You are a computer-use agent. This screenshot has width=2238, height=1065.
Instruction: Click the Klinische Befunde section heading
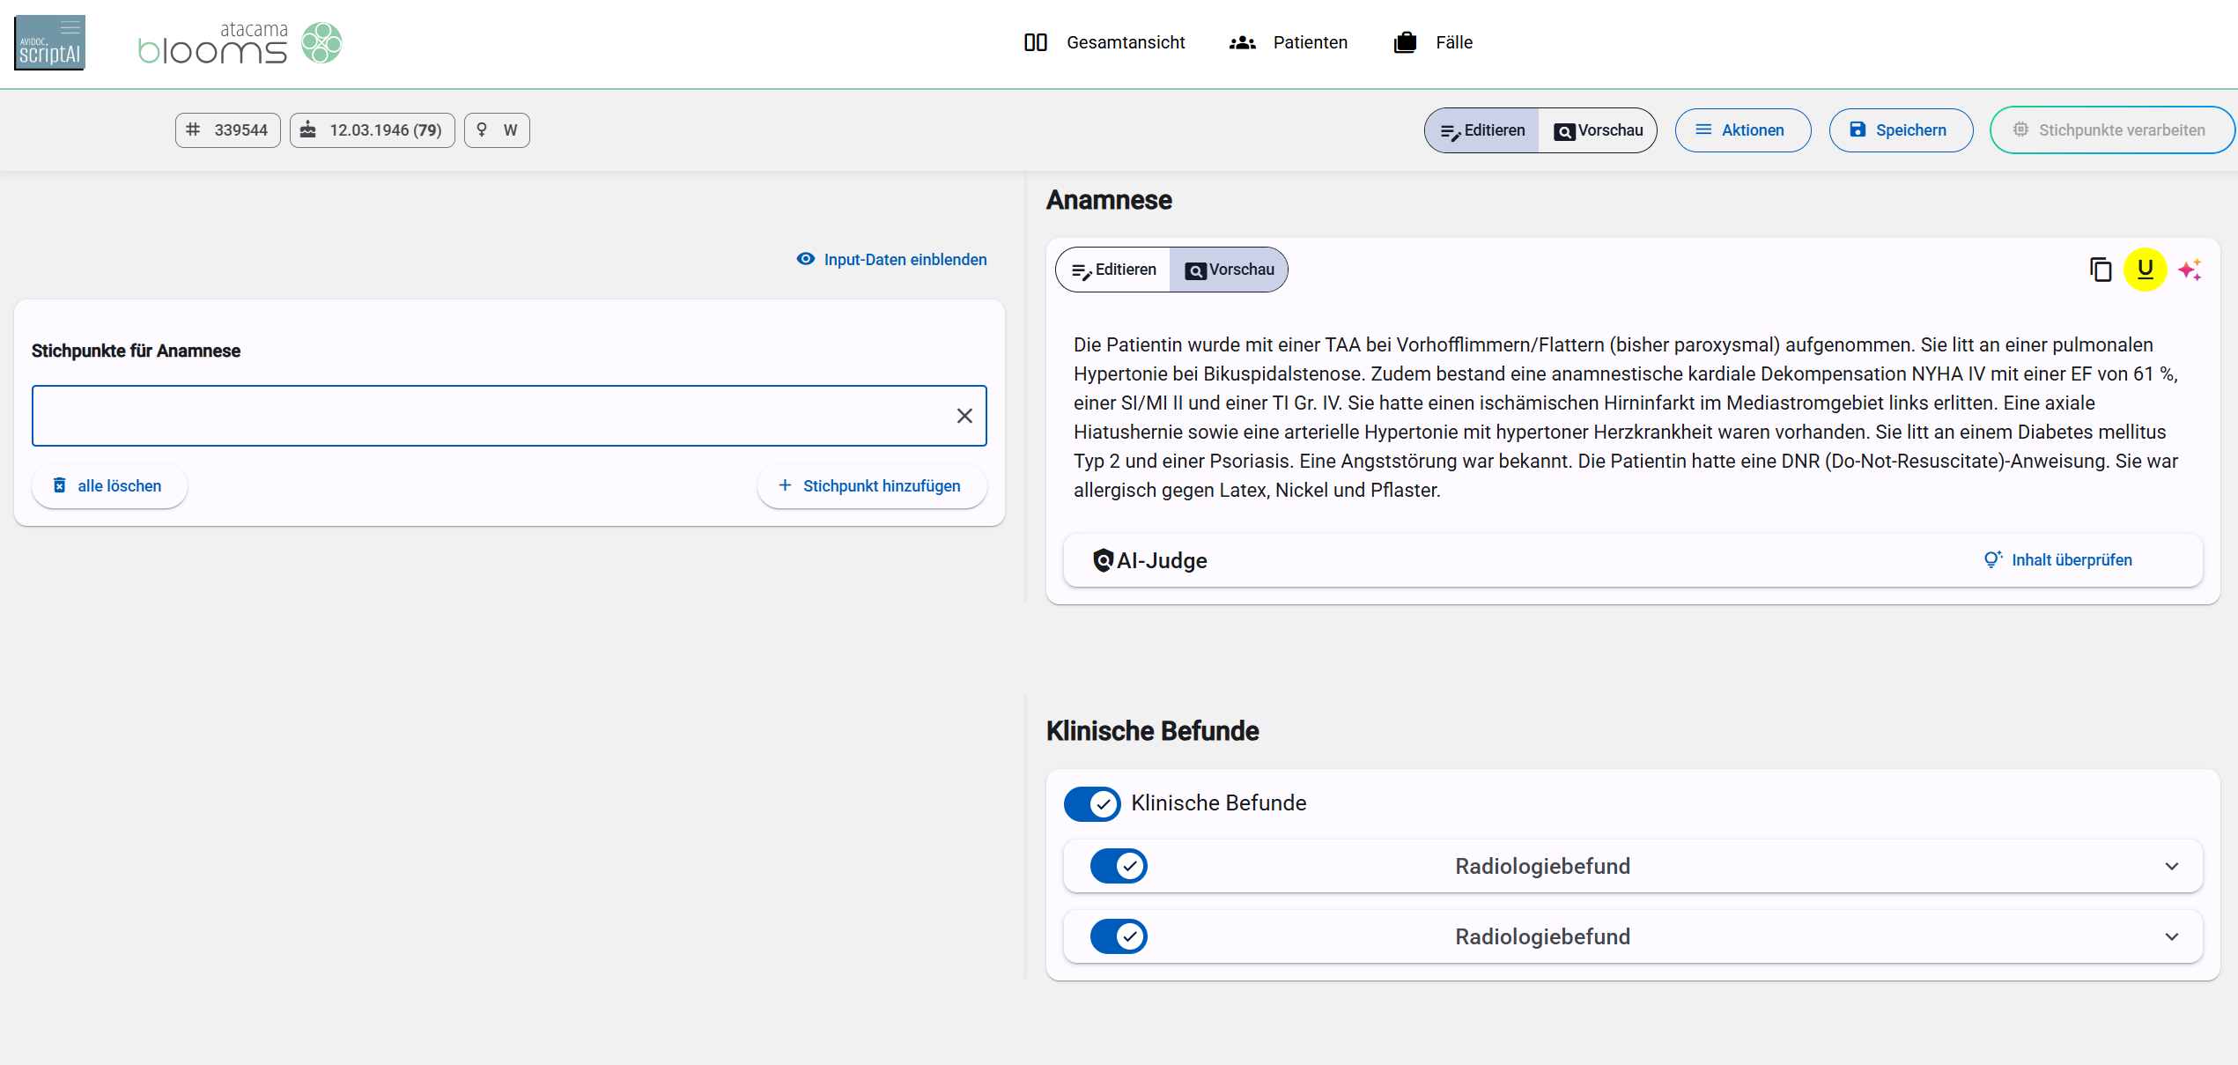(1152, 731)
